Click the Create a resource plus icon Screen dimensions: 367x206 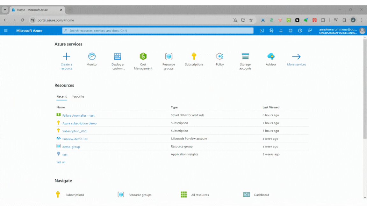[x=67, y=56]
